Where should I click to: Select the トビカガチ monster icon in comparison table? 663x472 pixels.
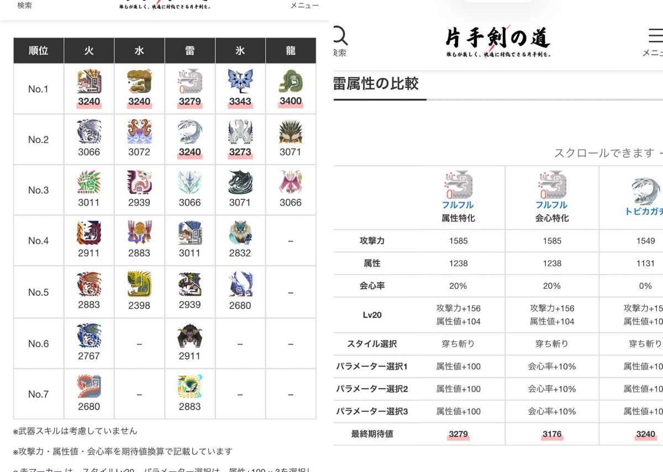click(646, 191)
